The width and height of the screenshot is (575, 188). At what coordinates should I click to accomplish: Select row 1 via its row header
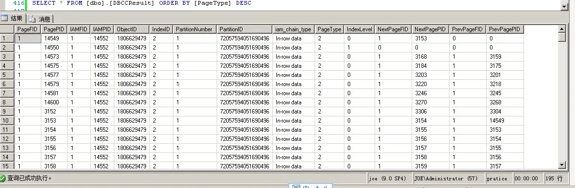(7, 38)
